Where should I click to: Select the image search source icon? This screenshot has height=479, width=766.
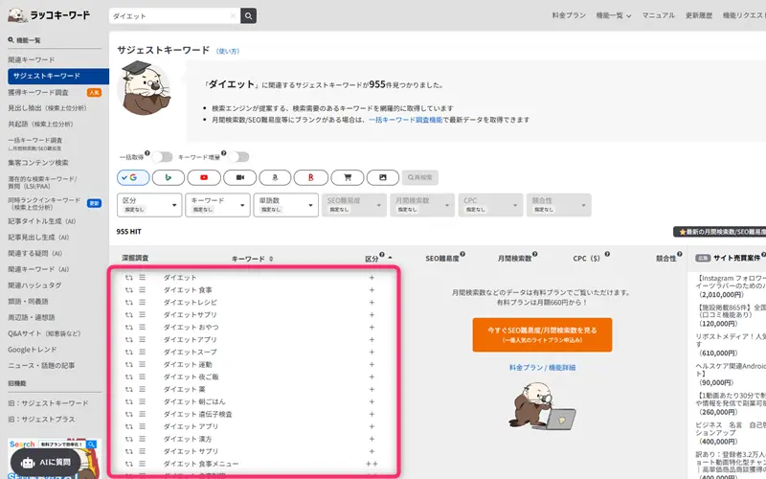(382, 177)
